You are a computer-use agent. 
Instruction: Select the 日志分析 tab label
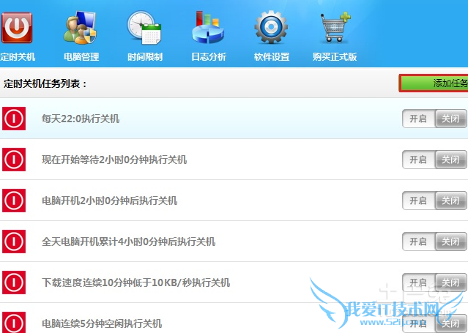[209, 56]
